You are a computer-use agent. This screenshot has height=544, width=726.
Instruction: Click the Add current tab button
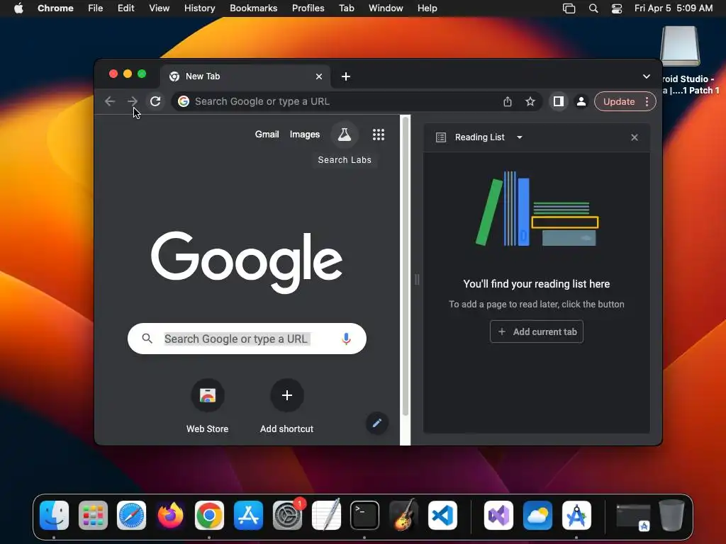coord(537,331)
